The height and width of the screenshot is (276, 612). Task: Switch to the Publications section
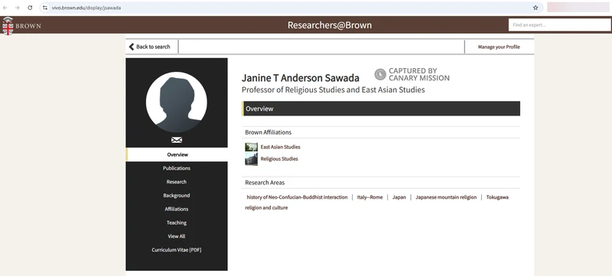click(177, 168)
